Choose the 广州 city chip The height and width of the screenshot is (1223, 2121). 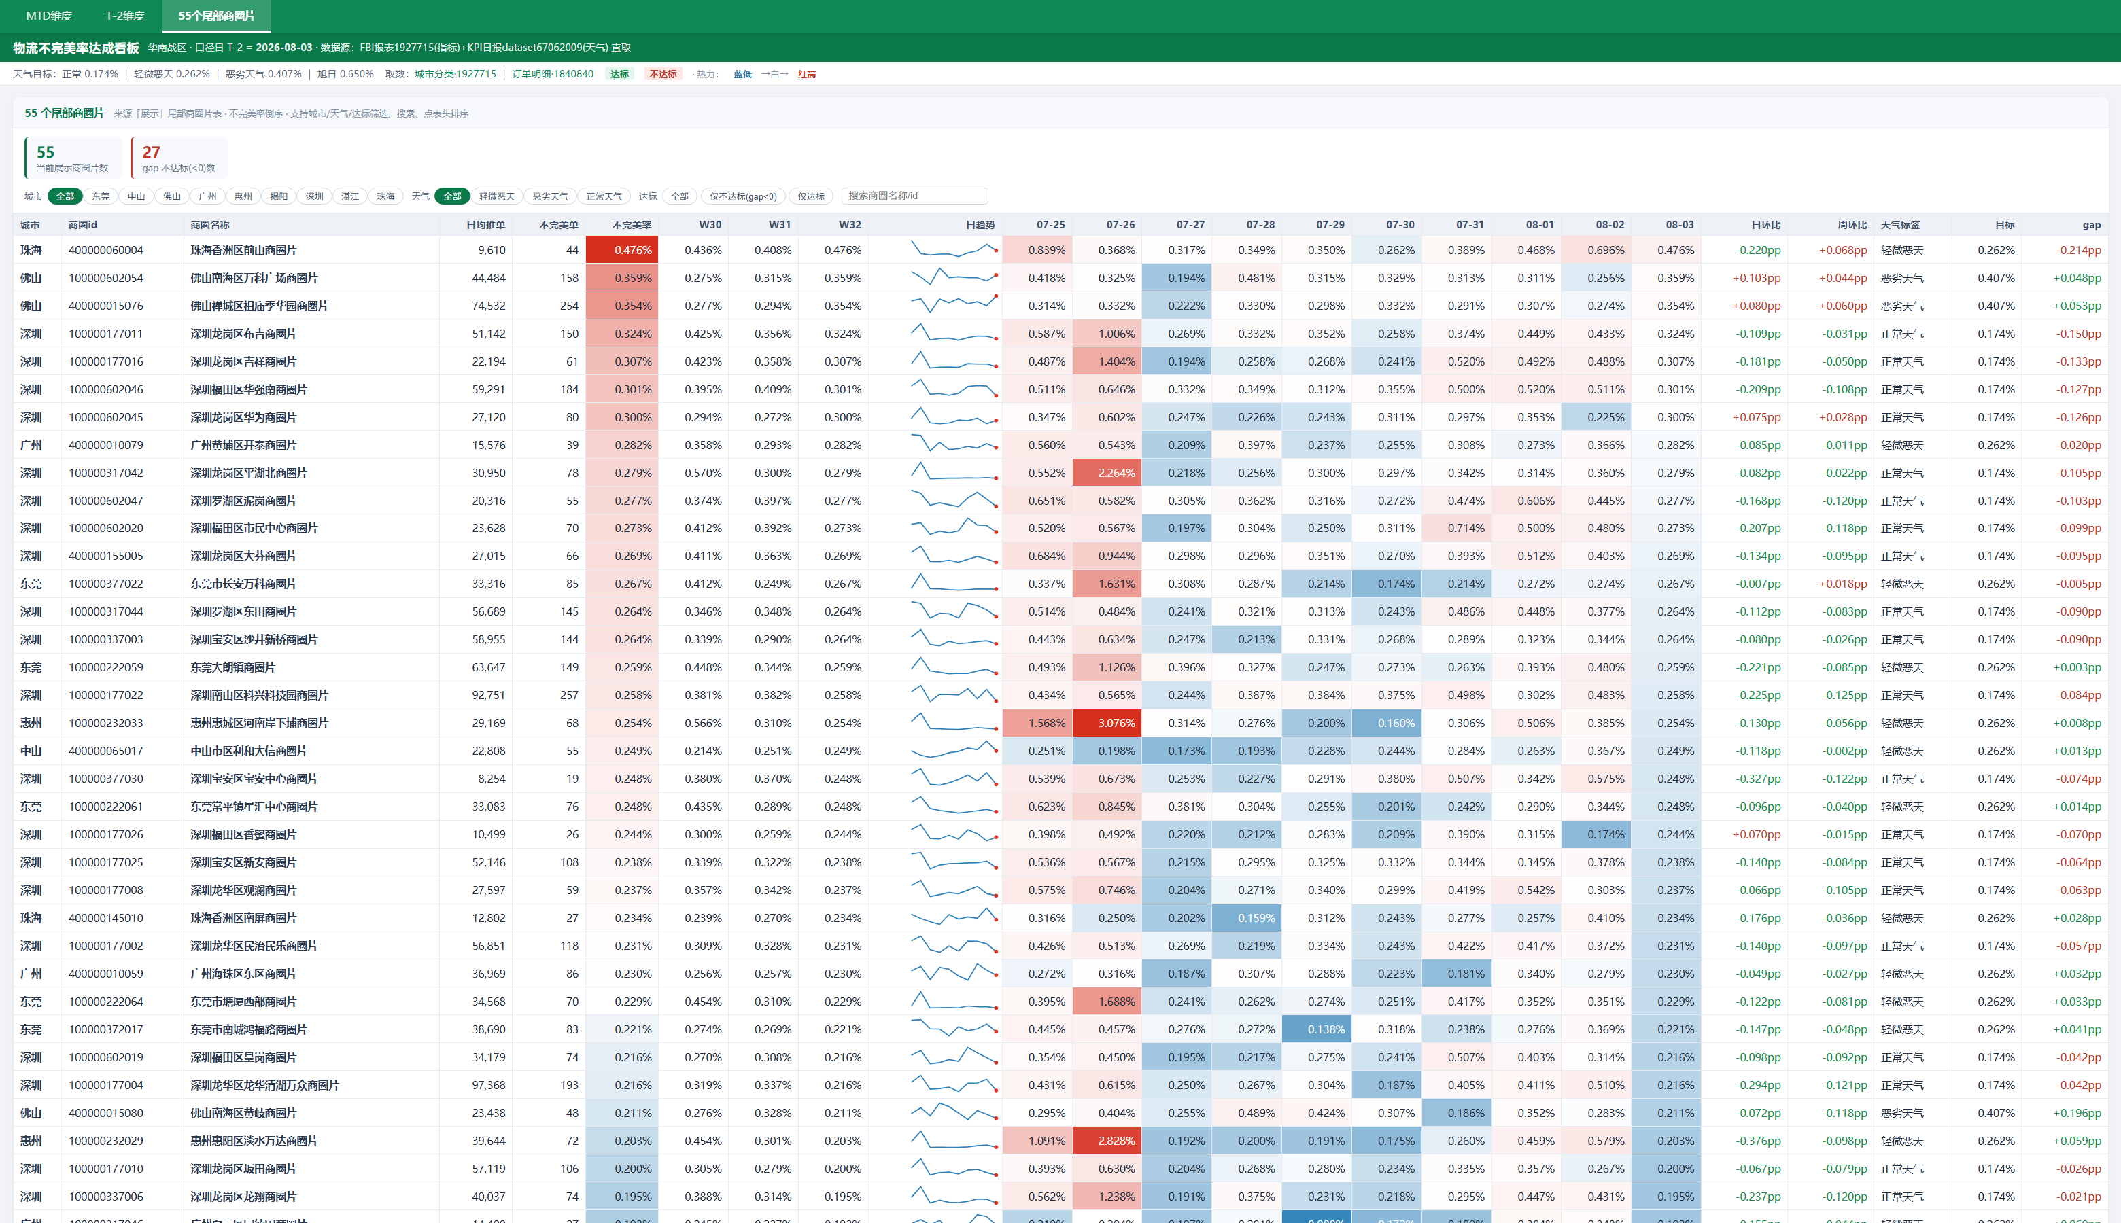pyautogui.click(x=207, y=196)
